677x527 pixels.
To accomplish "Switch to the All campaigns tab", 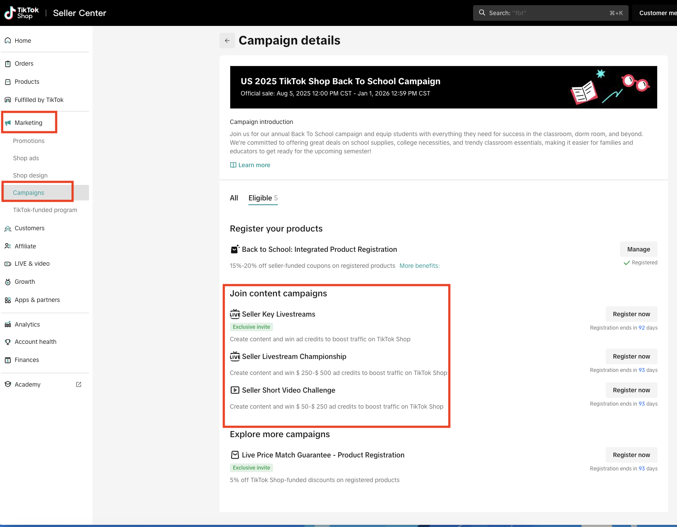I will pyautogui.click(x=234, y=198).
